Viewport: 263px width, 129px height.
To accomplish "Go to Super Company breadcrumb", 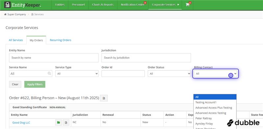I will pyautogui.click(x=17, y=14).
